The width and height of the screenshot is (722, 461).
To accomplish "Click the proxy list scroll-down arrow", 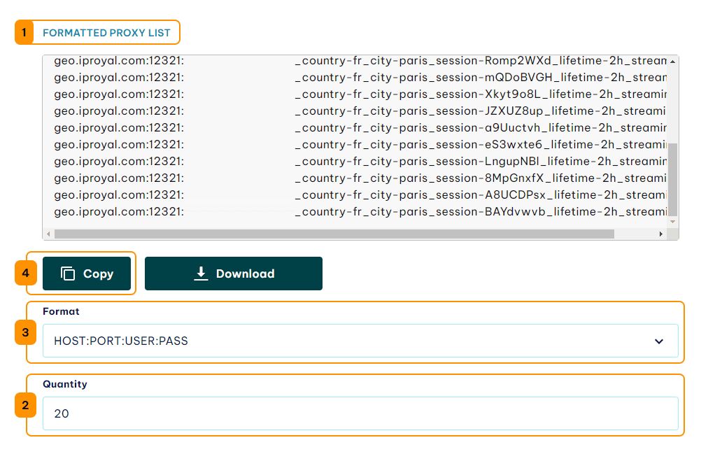I will 672,221.
